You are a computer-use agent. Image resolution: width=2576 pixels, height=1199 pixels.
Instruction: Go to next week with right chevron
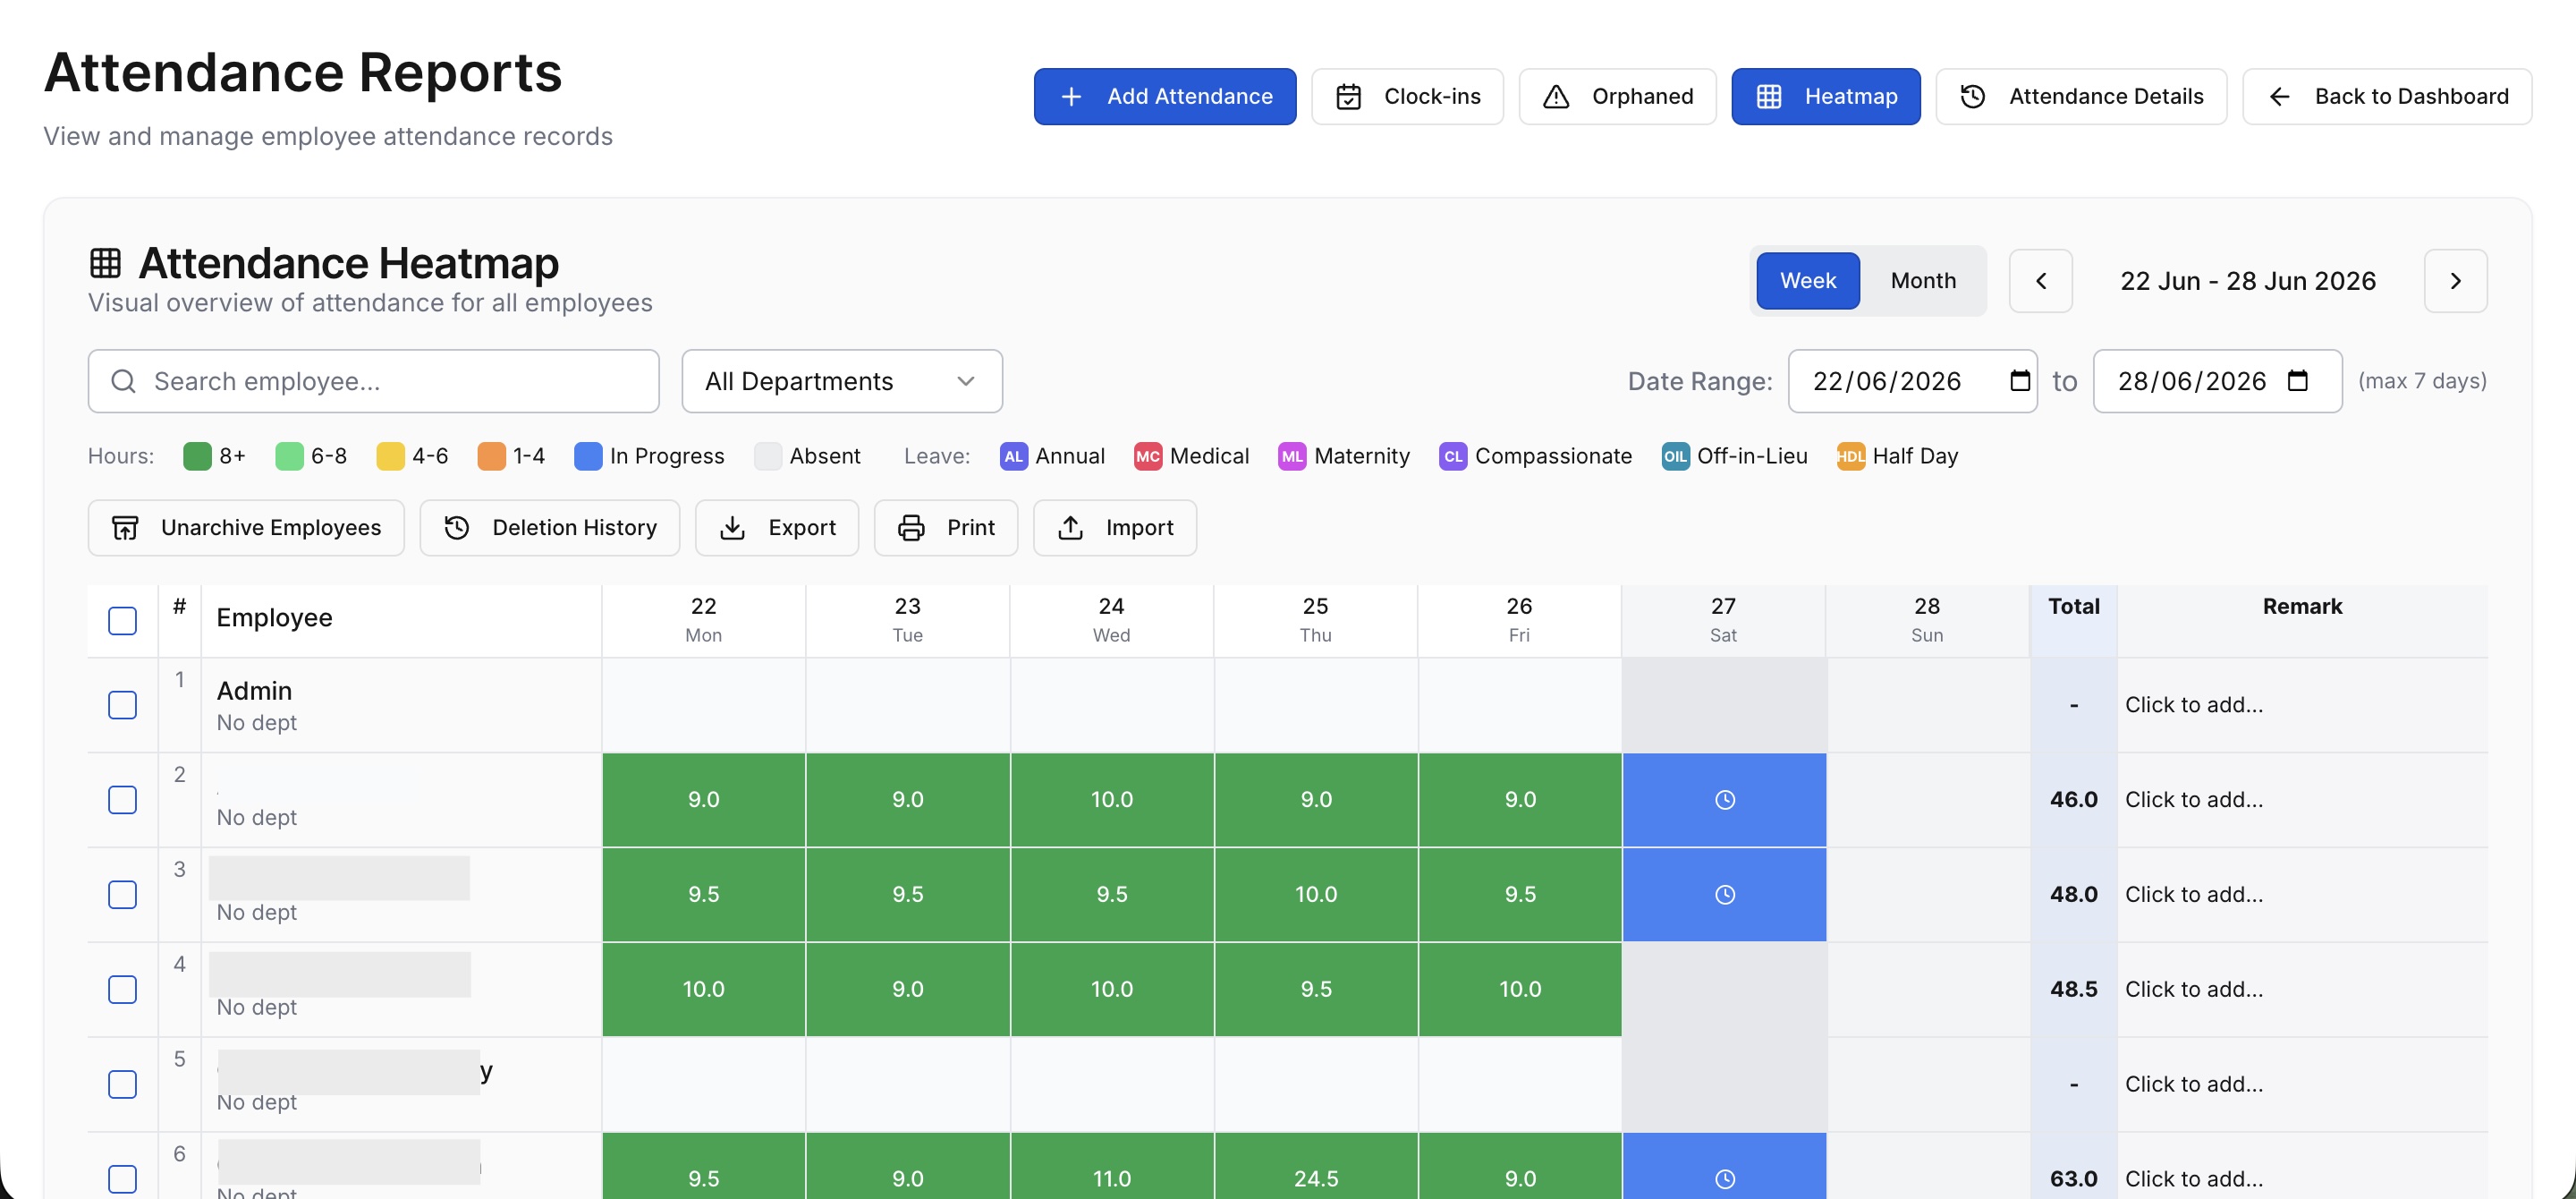pyautogui.click(x=2455, y=281)
